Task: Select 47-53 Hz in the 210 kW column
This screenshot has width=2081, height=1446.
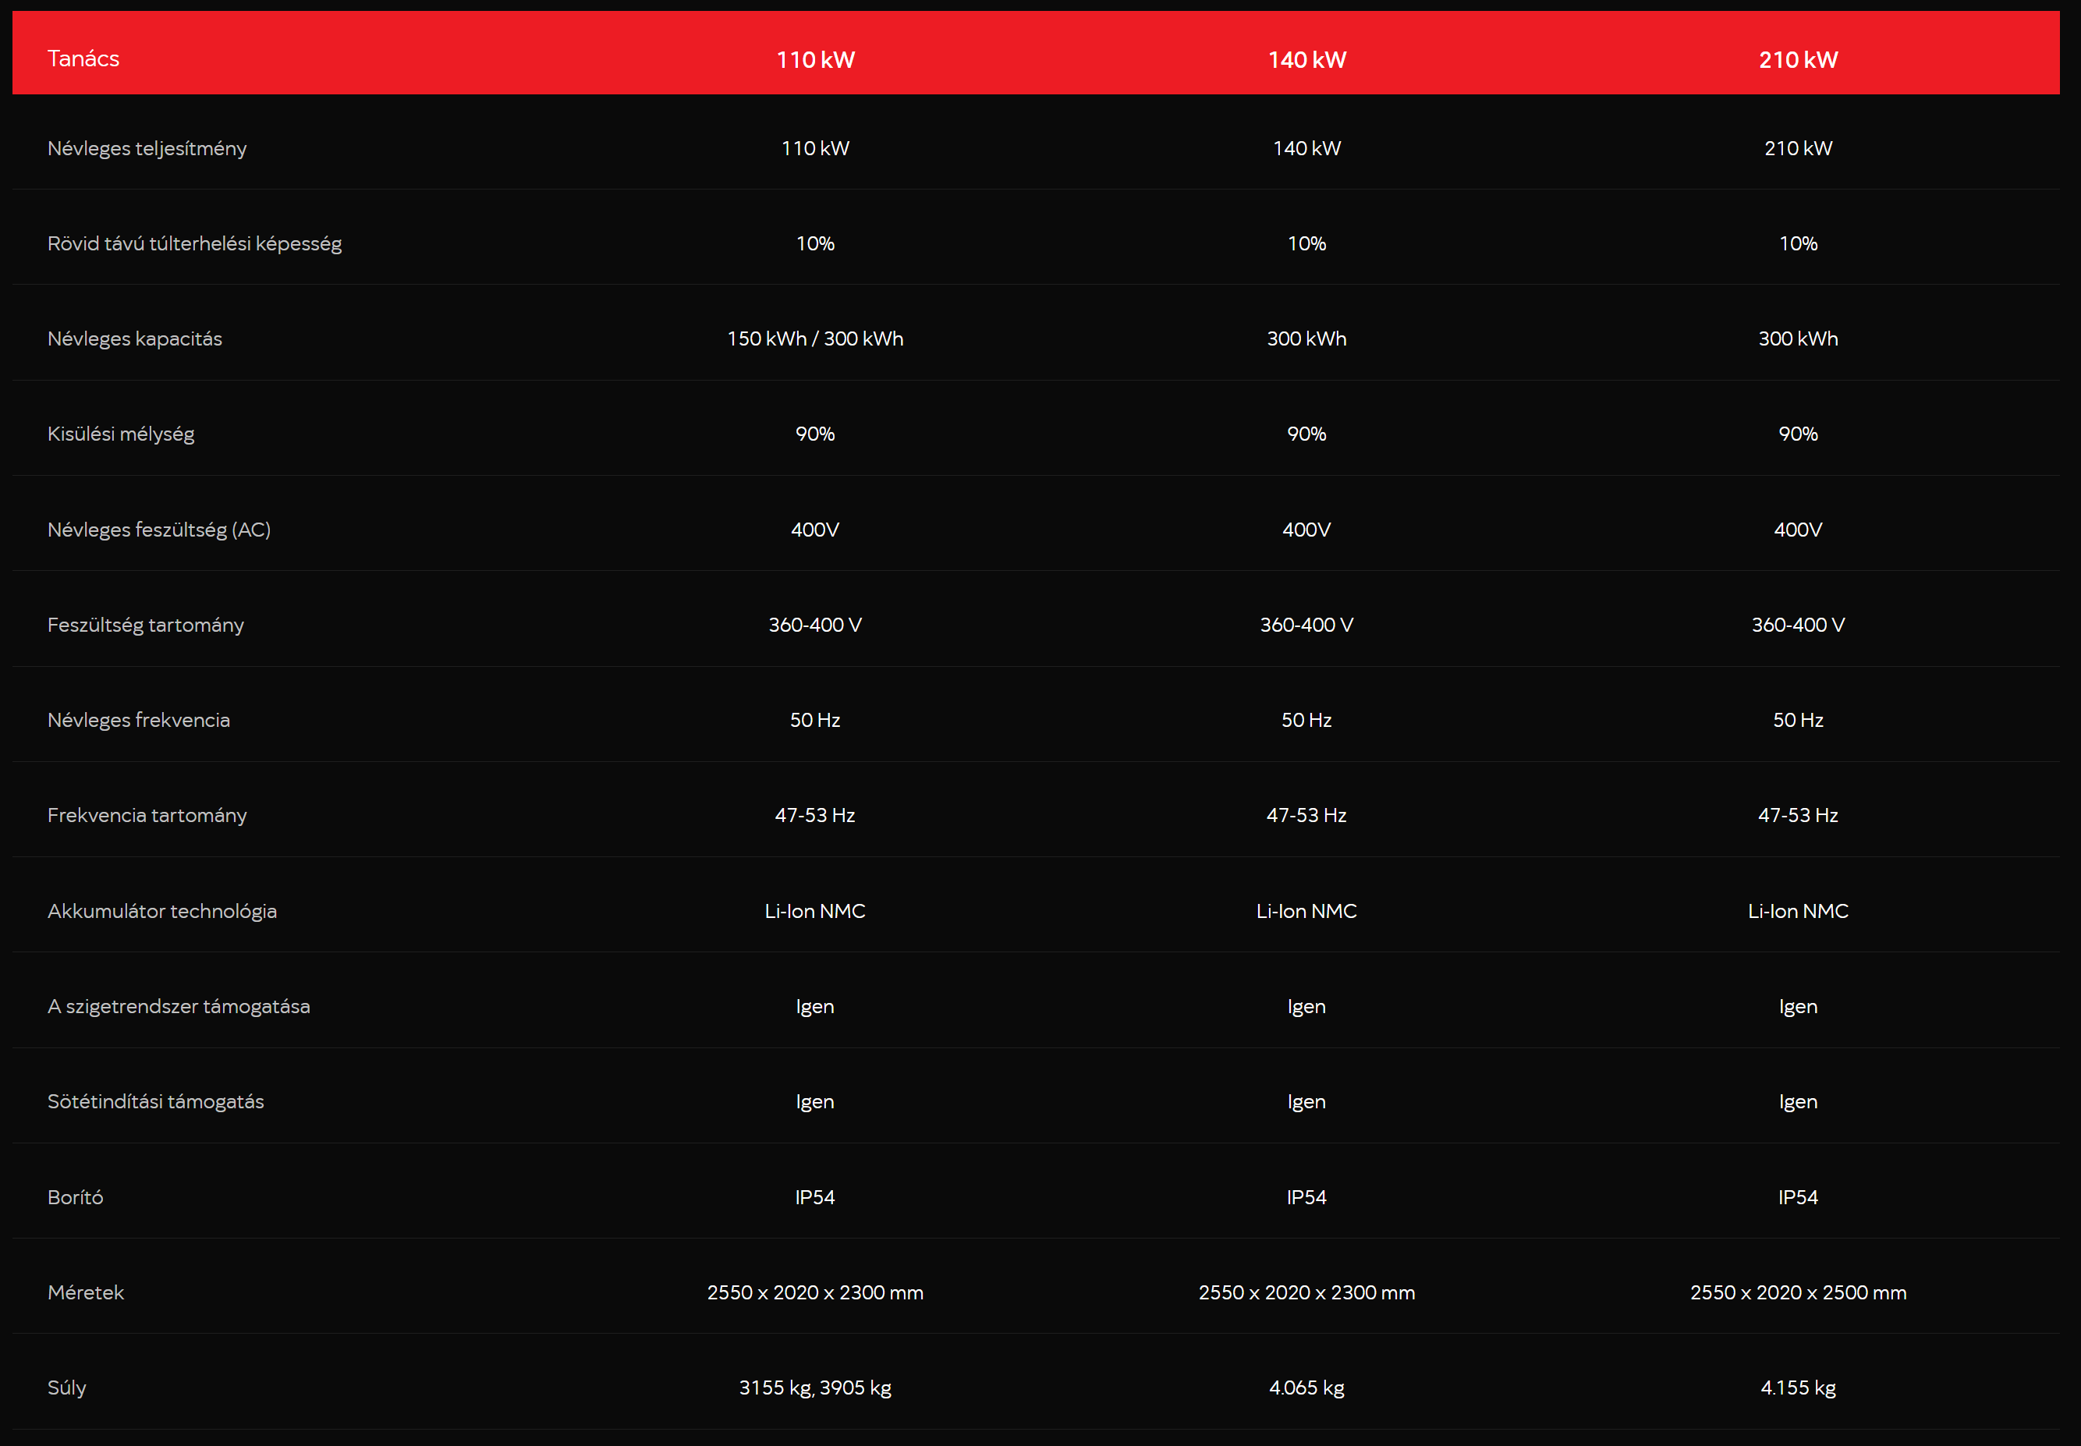Action: (x=1799, y=815)
